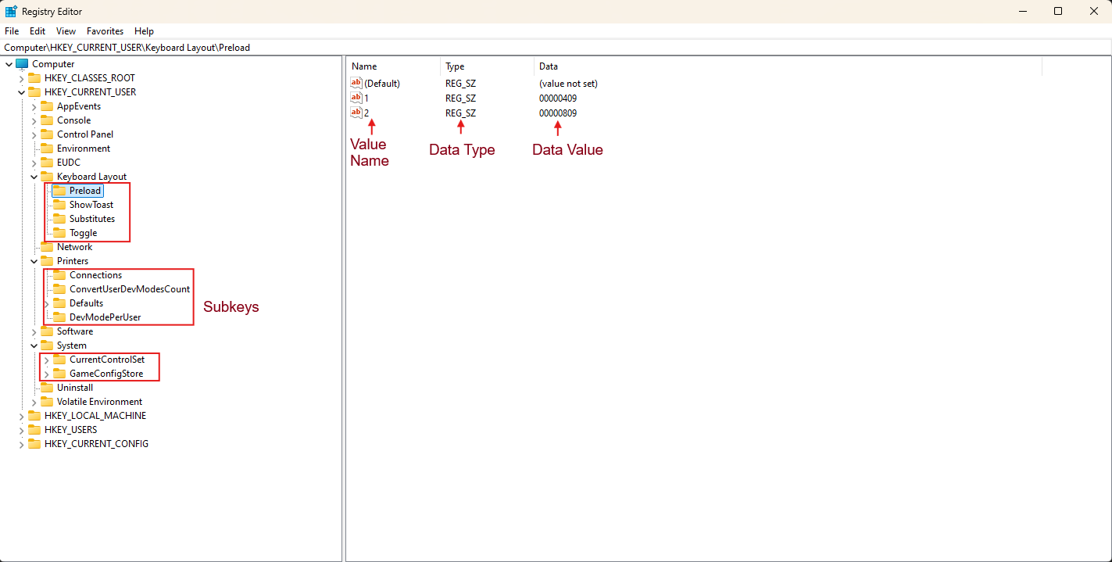This screenshot has width=1112, height=562.
Task: Click the Computer root node icon
Action: pyautogui.click(x=22, y=64)
